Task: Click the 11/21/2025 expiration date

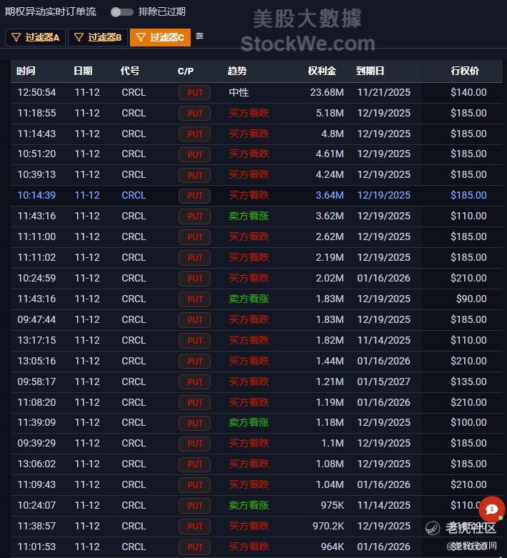Action: click(383, 93)
